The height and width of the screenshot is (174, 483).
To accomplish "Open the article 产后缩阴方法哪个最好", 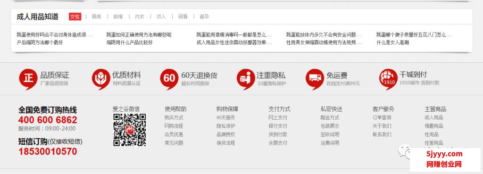I will click(x=40, y=42).
